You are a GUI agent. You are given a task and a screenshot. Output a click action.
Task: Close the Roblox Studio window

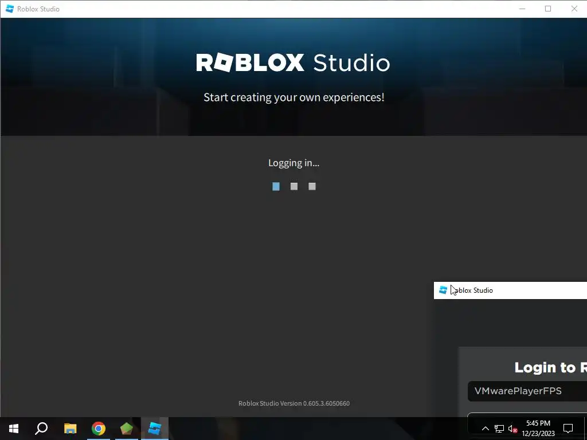(x=574, y=9)
